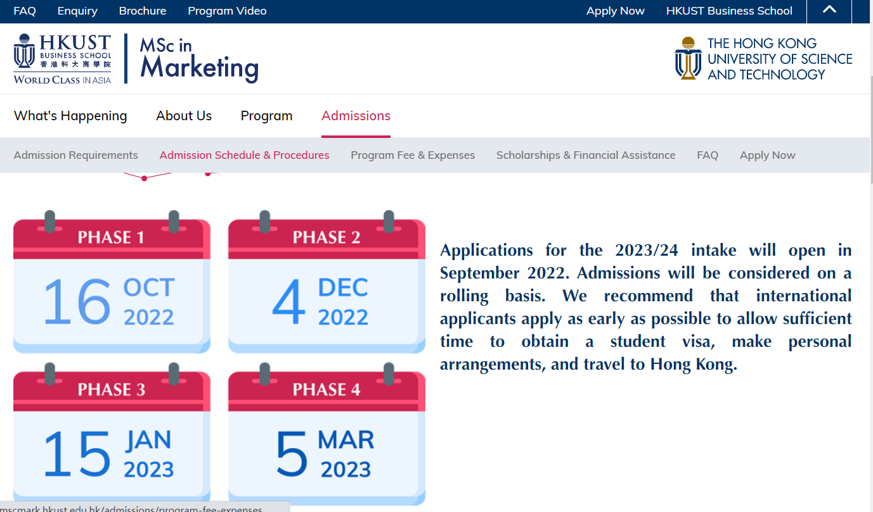Click Apply Now in the top bar

(616, 11)
